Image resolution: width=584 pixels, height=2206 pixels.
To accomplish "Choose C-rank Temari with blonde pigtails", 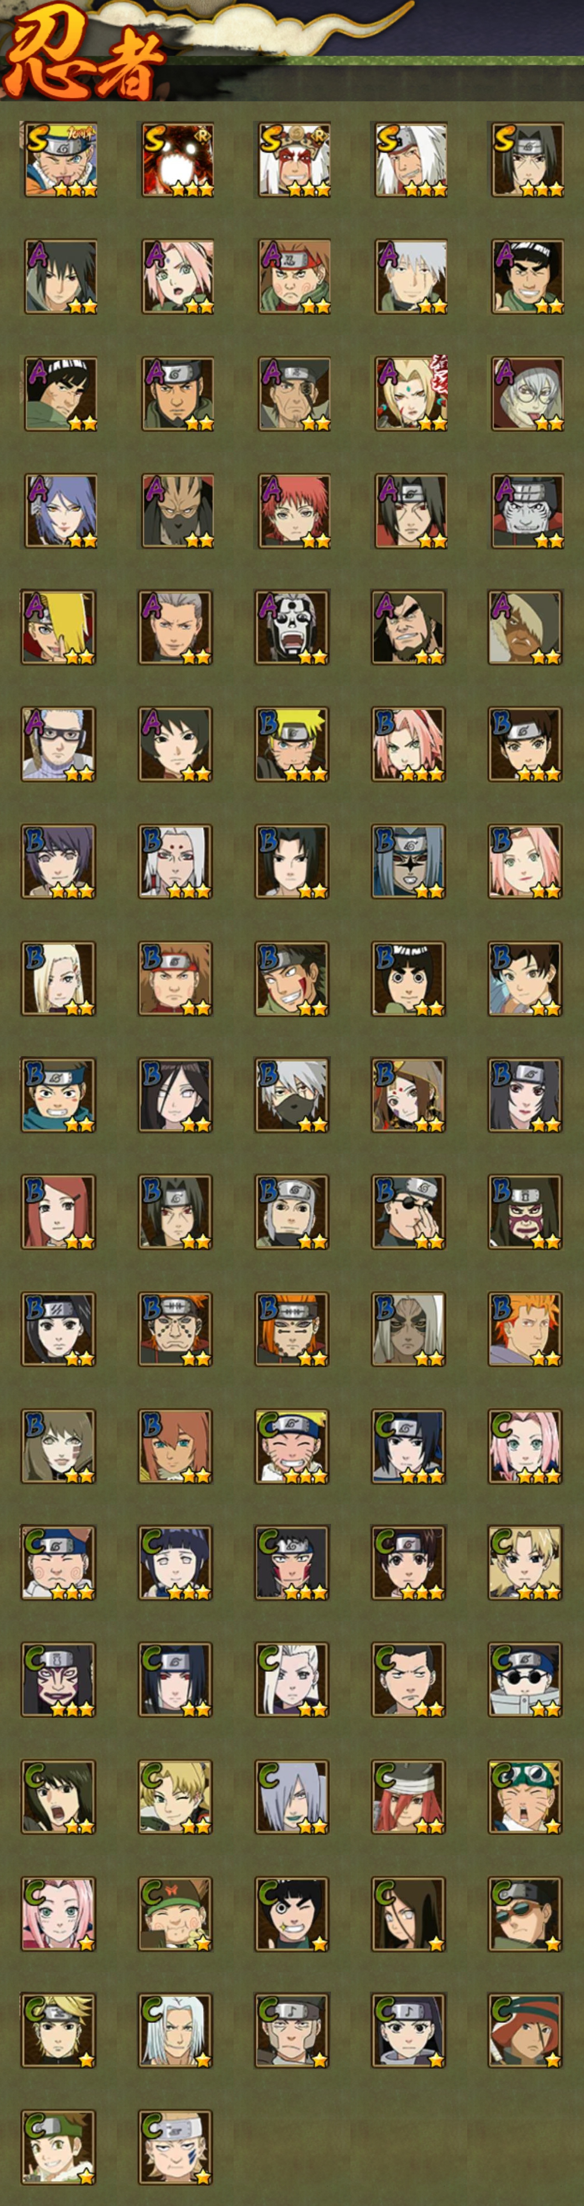I will coord(525,1563).
